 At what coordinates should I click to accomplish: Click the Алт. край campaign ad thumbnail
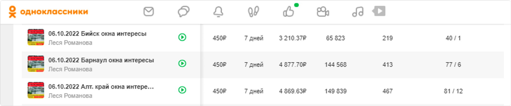point(36,90)
